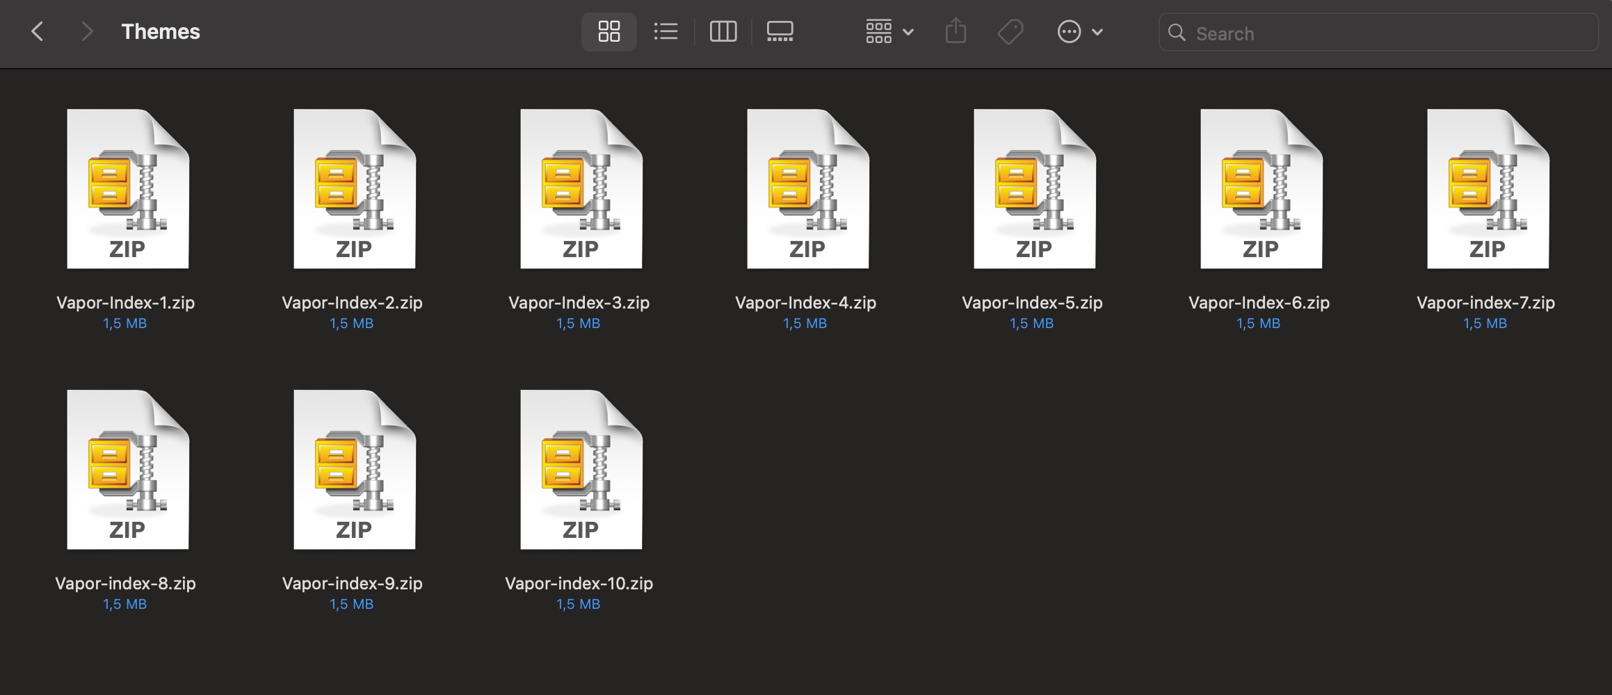Select the Vapor-Index-5.zip file icon
The width and height of the screenshot is (1612, 695).
pos(1035,189)
